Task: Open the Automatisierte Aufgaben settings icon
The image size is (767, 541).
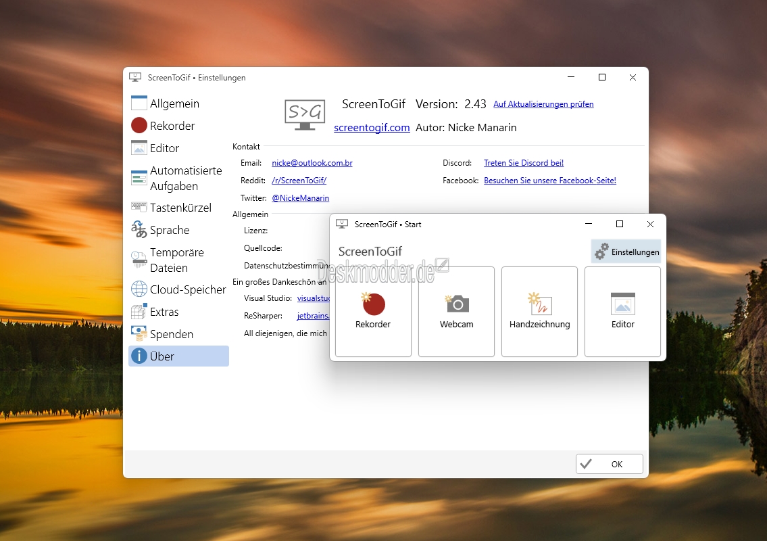Action: point(139,178)
